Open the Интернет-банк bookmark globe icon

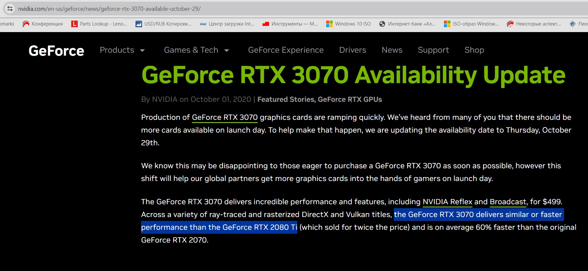pos(382,24)
